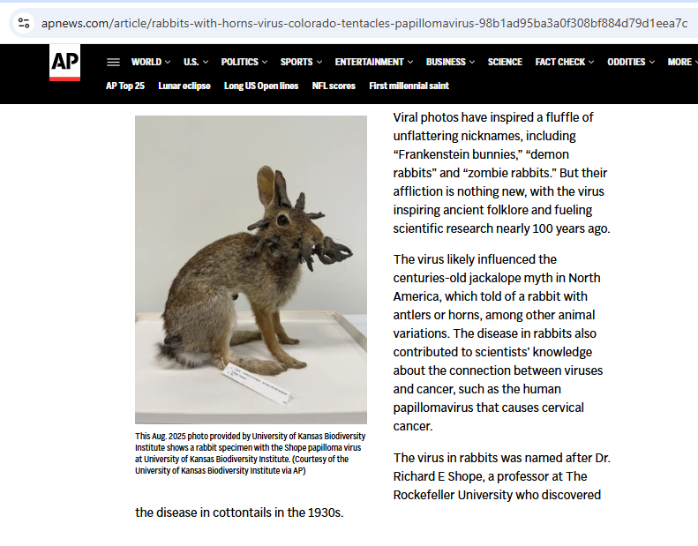Open the BUSINESS section
The image size is (698, 546).
[446, 63]
